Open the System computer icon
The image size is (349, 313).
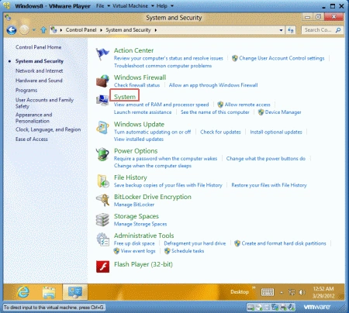pyautogui.click(x=102, y=101)
